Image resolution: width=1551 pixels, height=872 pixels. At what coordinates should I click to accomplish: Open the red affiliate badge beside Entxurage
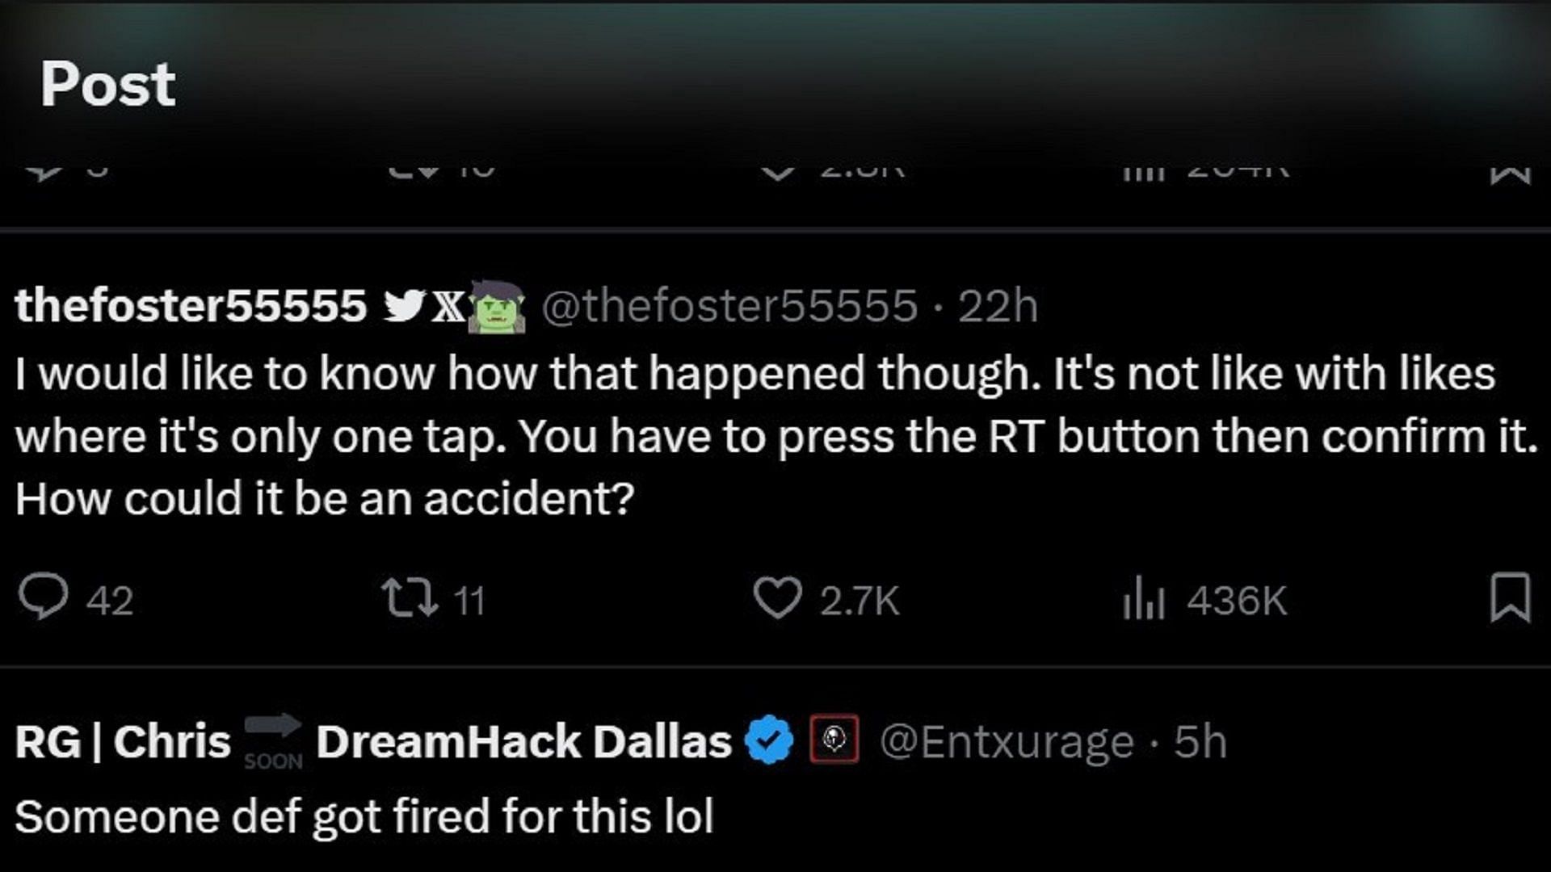click(834, 739)
